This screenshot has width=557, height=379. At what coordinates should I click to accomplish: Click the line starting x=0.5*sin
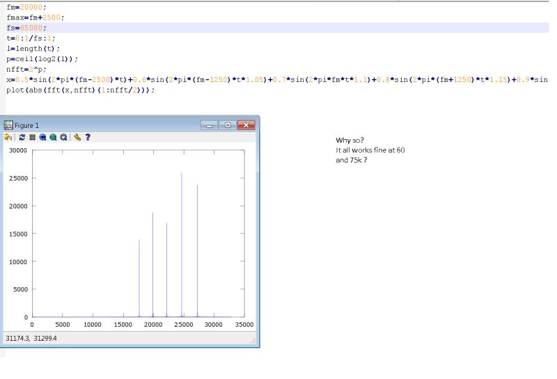pyautogui.click(x=277, y=79)
